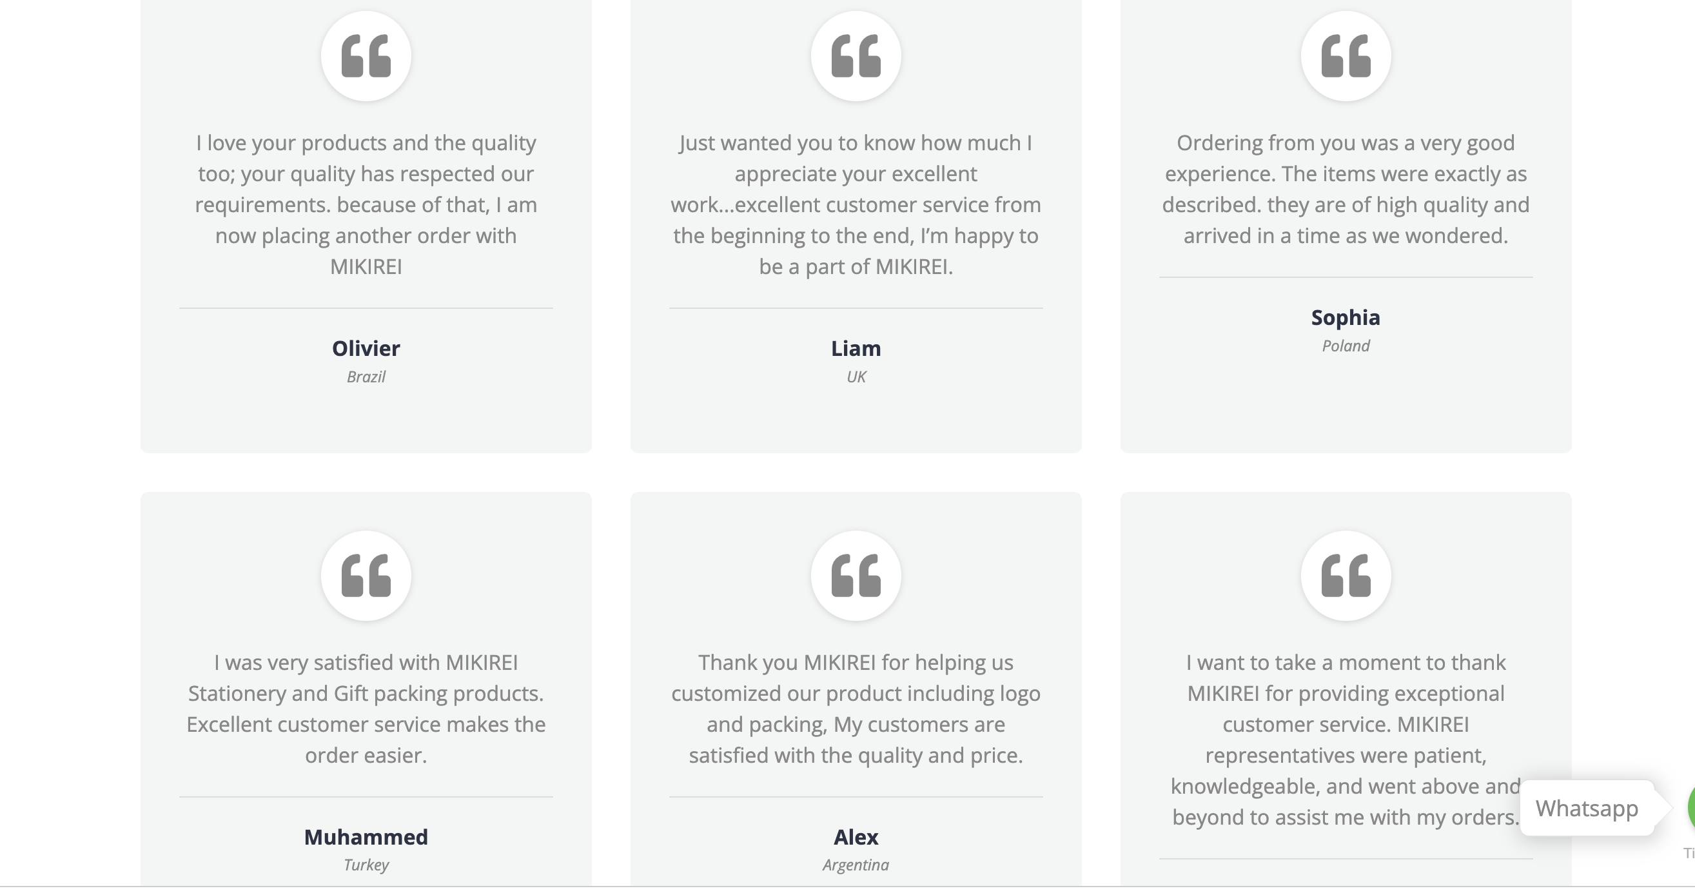Click the Turkey country label
Viewport: 1695px width, 893px height.
(x=366, y=865)
